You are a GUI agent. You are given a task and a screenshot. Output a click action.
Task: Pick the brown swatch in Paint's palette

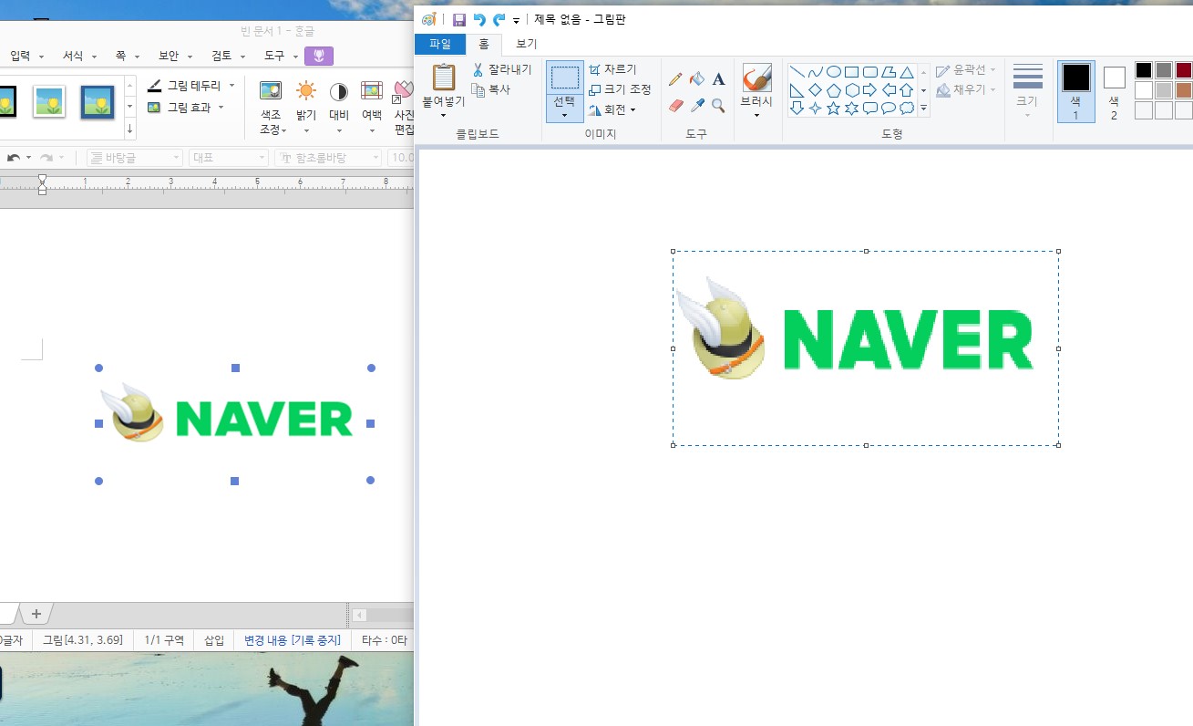pos(1183,90)
